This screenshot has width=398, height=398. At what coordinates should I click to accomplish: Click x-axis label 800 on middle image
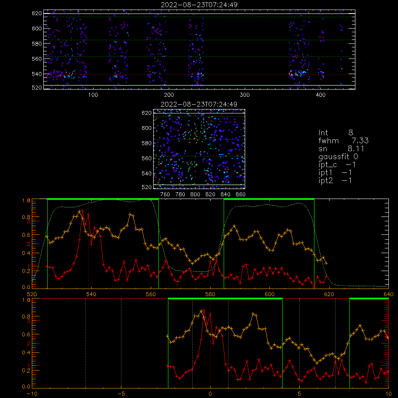[x=195, y=195]
